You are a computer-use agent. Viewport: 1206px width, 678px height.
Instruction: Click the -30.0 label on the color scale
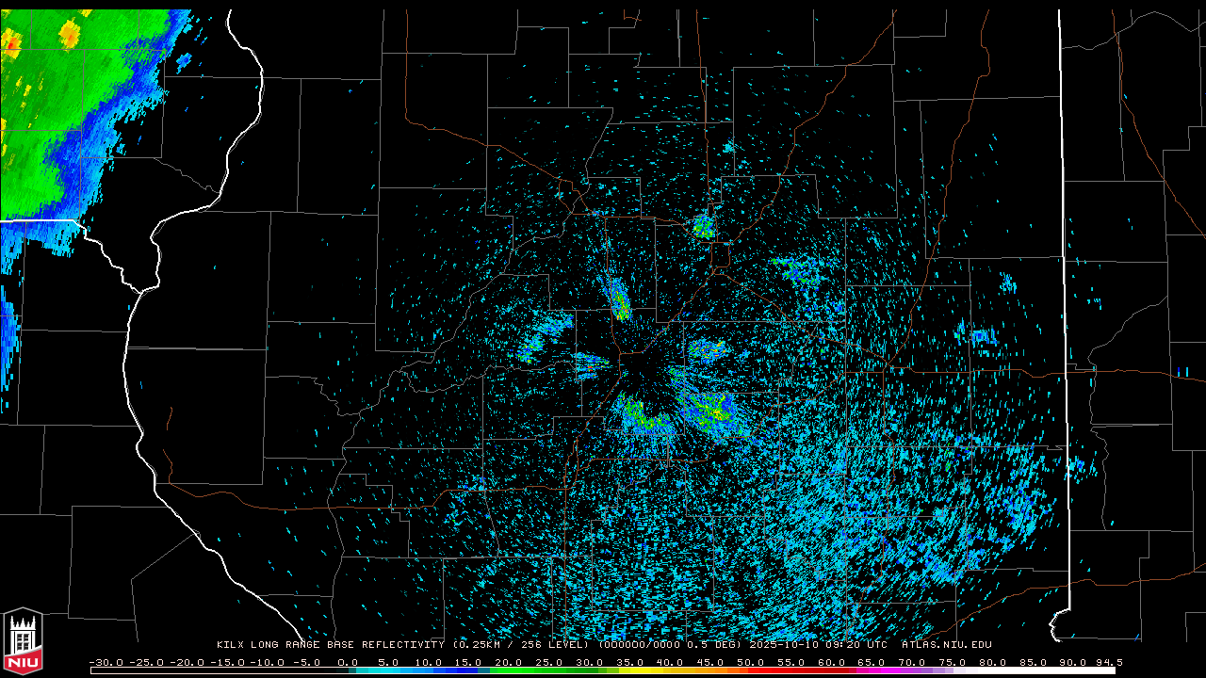106,663
